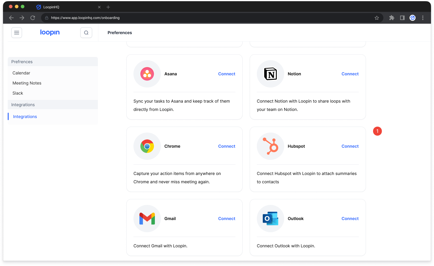Click the Chrome card title

[172, 146]
